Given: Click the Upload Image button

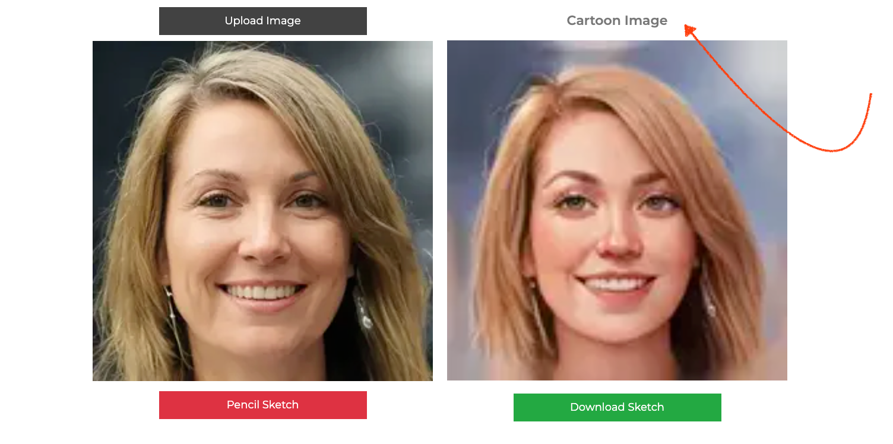Looking at the screenshot, I should tap(262, 21).
